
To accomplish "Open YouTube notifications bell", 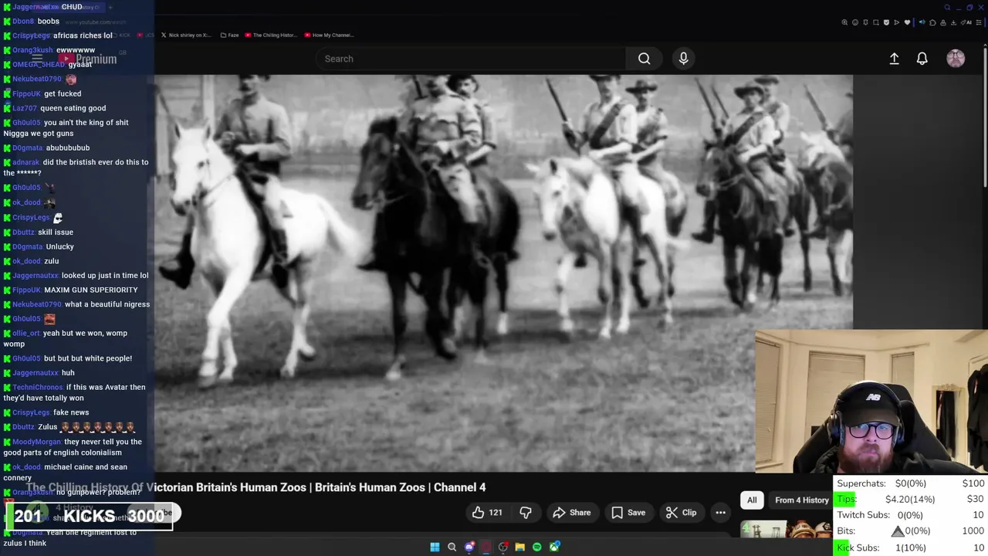I will point(922,59).
